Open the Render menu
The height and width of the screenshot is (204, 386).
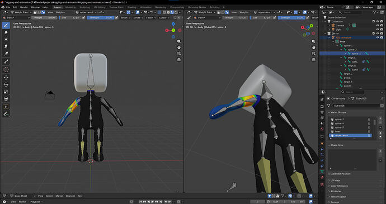click(x=24, y=7)
